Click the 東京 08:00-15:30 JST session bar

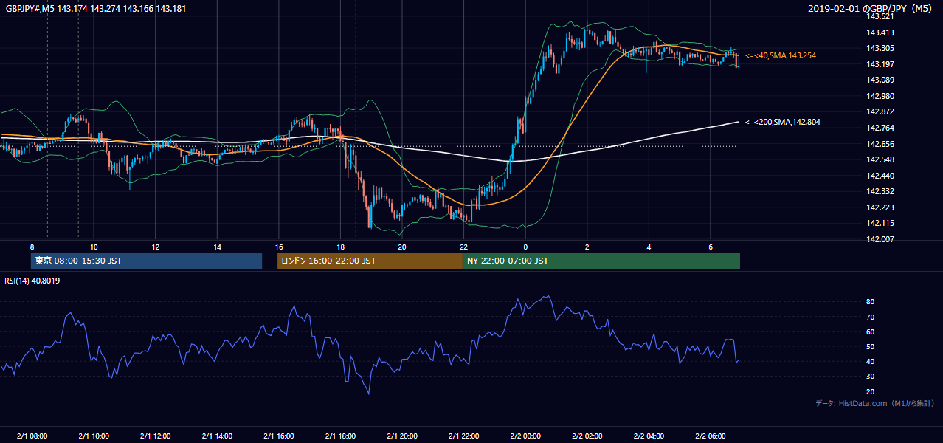tap(147, 261)
